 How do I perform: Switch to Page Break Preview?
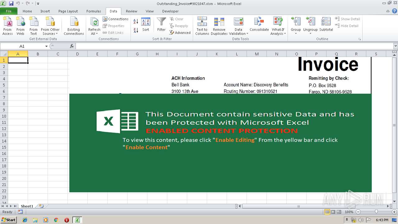click(339, 212)
